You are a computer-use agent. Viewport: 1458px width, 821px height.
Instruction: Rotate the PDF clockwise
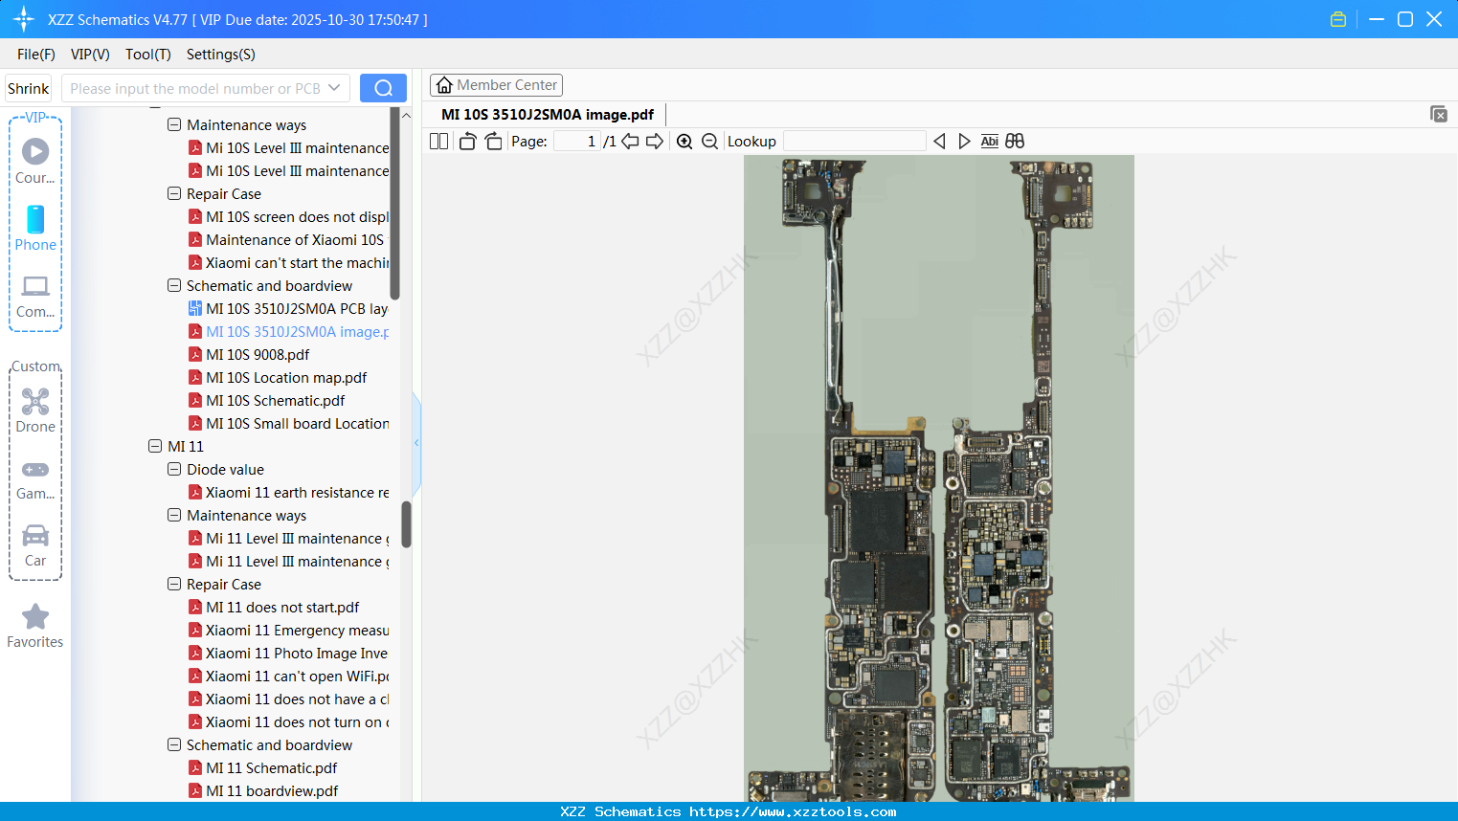(x=493, y=141)
